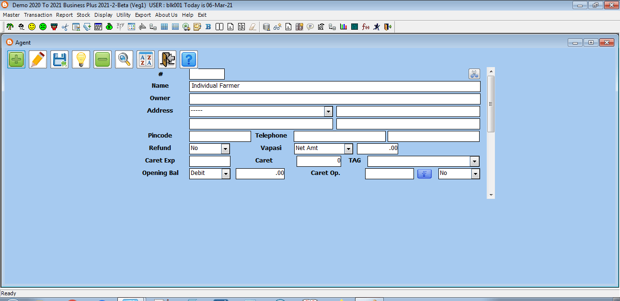Click the A-Z sort icon
This screenshot has height=301, width=620.
pyautogui.click(x=146, y=60)
